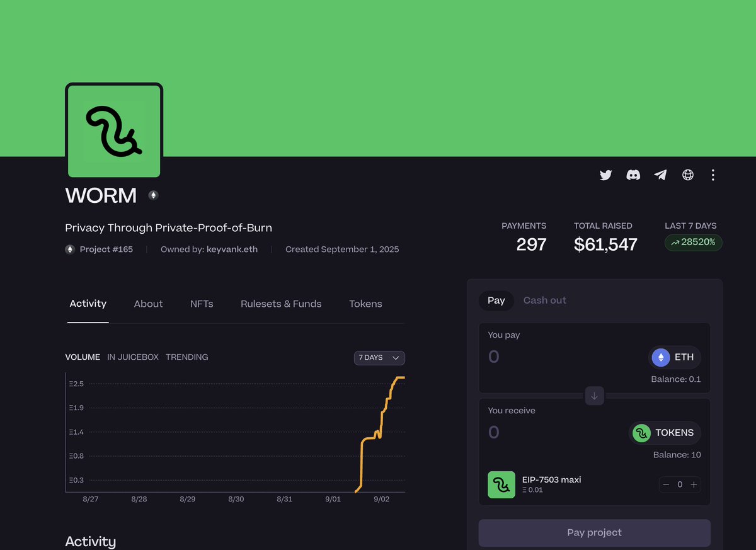The image size is (756, 550).
Task: Switch to the Activity tab
Action: 88,304
